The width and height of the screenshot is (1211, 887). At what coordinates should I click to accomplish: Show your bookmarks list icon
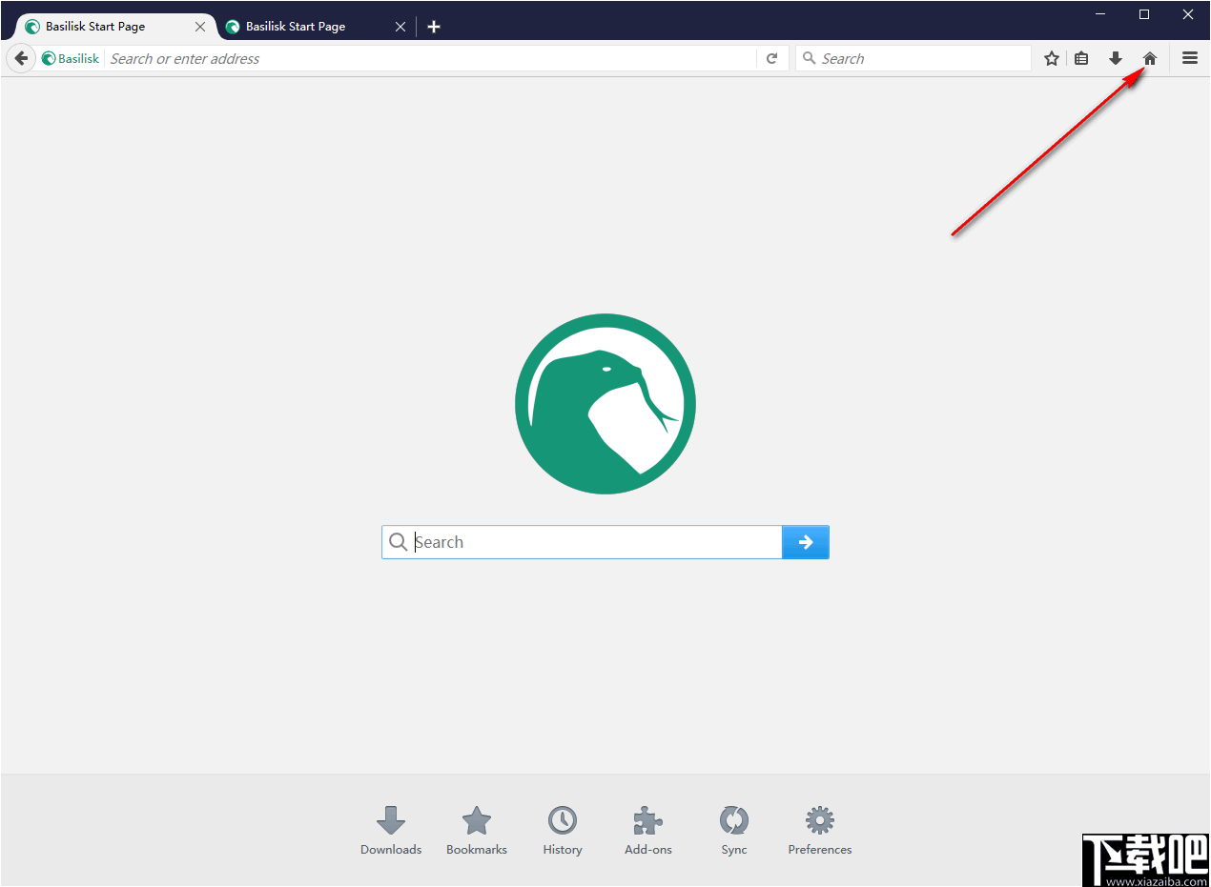pos(1081,58)
